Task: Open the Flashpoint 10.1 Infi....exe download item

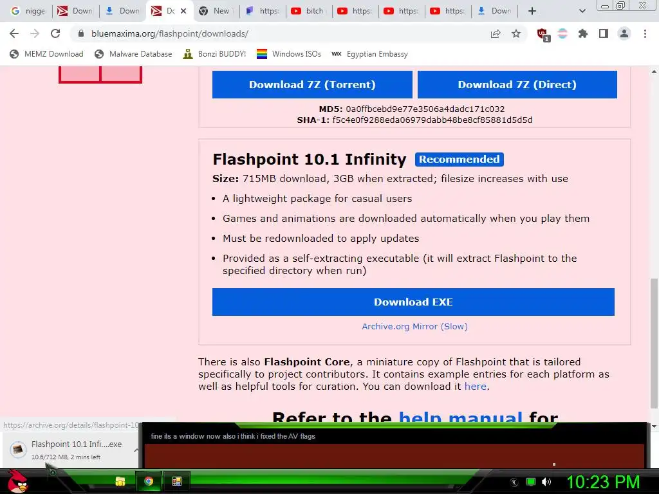Action: coord(70,450)
